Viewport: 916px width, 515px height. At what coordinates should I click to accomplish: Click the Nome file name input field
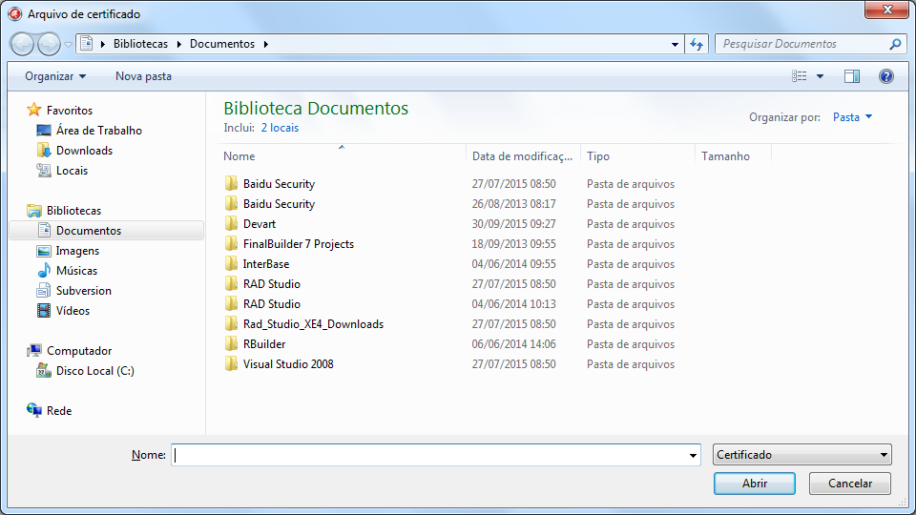[x=434, y=456]
